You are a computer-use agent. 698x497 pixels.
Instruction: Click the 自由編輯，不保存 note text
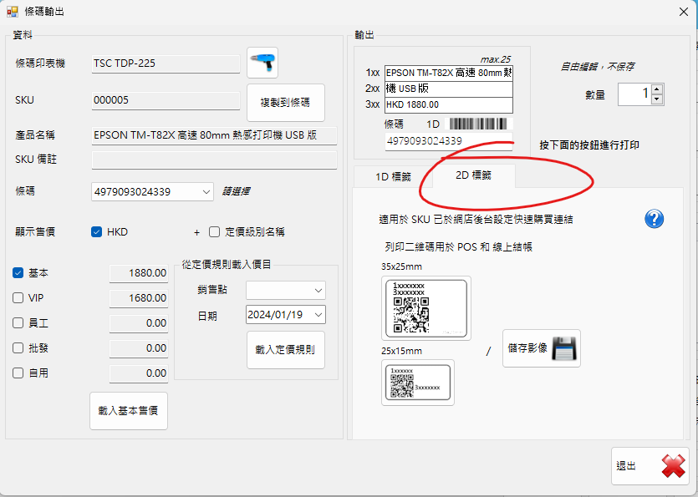click(x=598, y=67)
